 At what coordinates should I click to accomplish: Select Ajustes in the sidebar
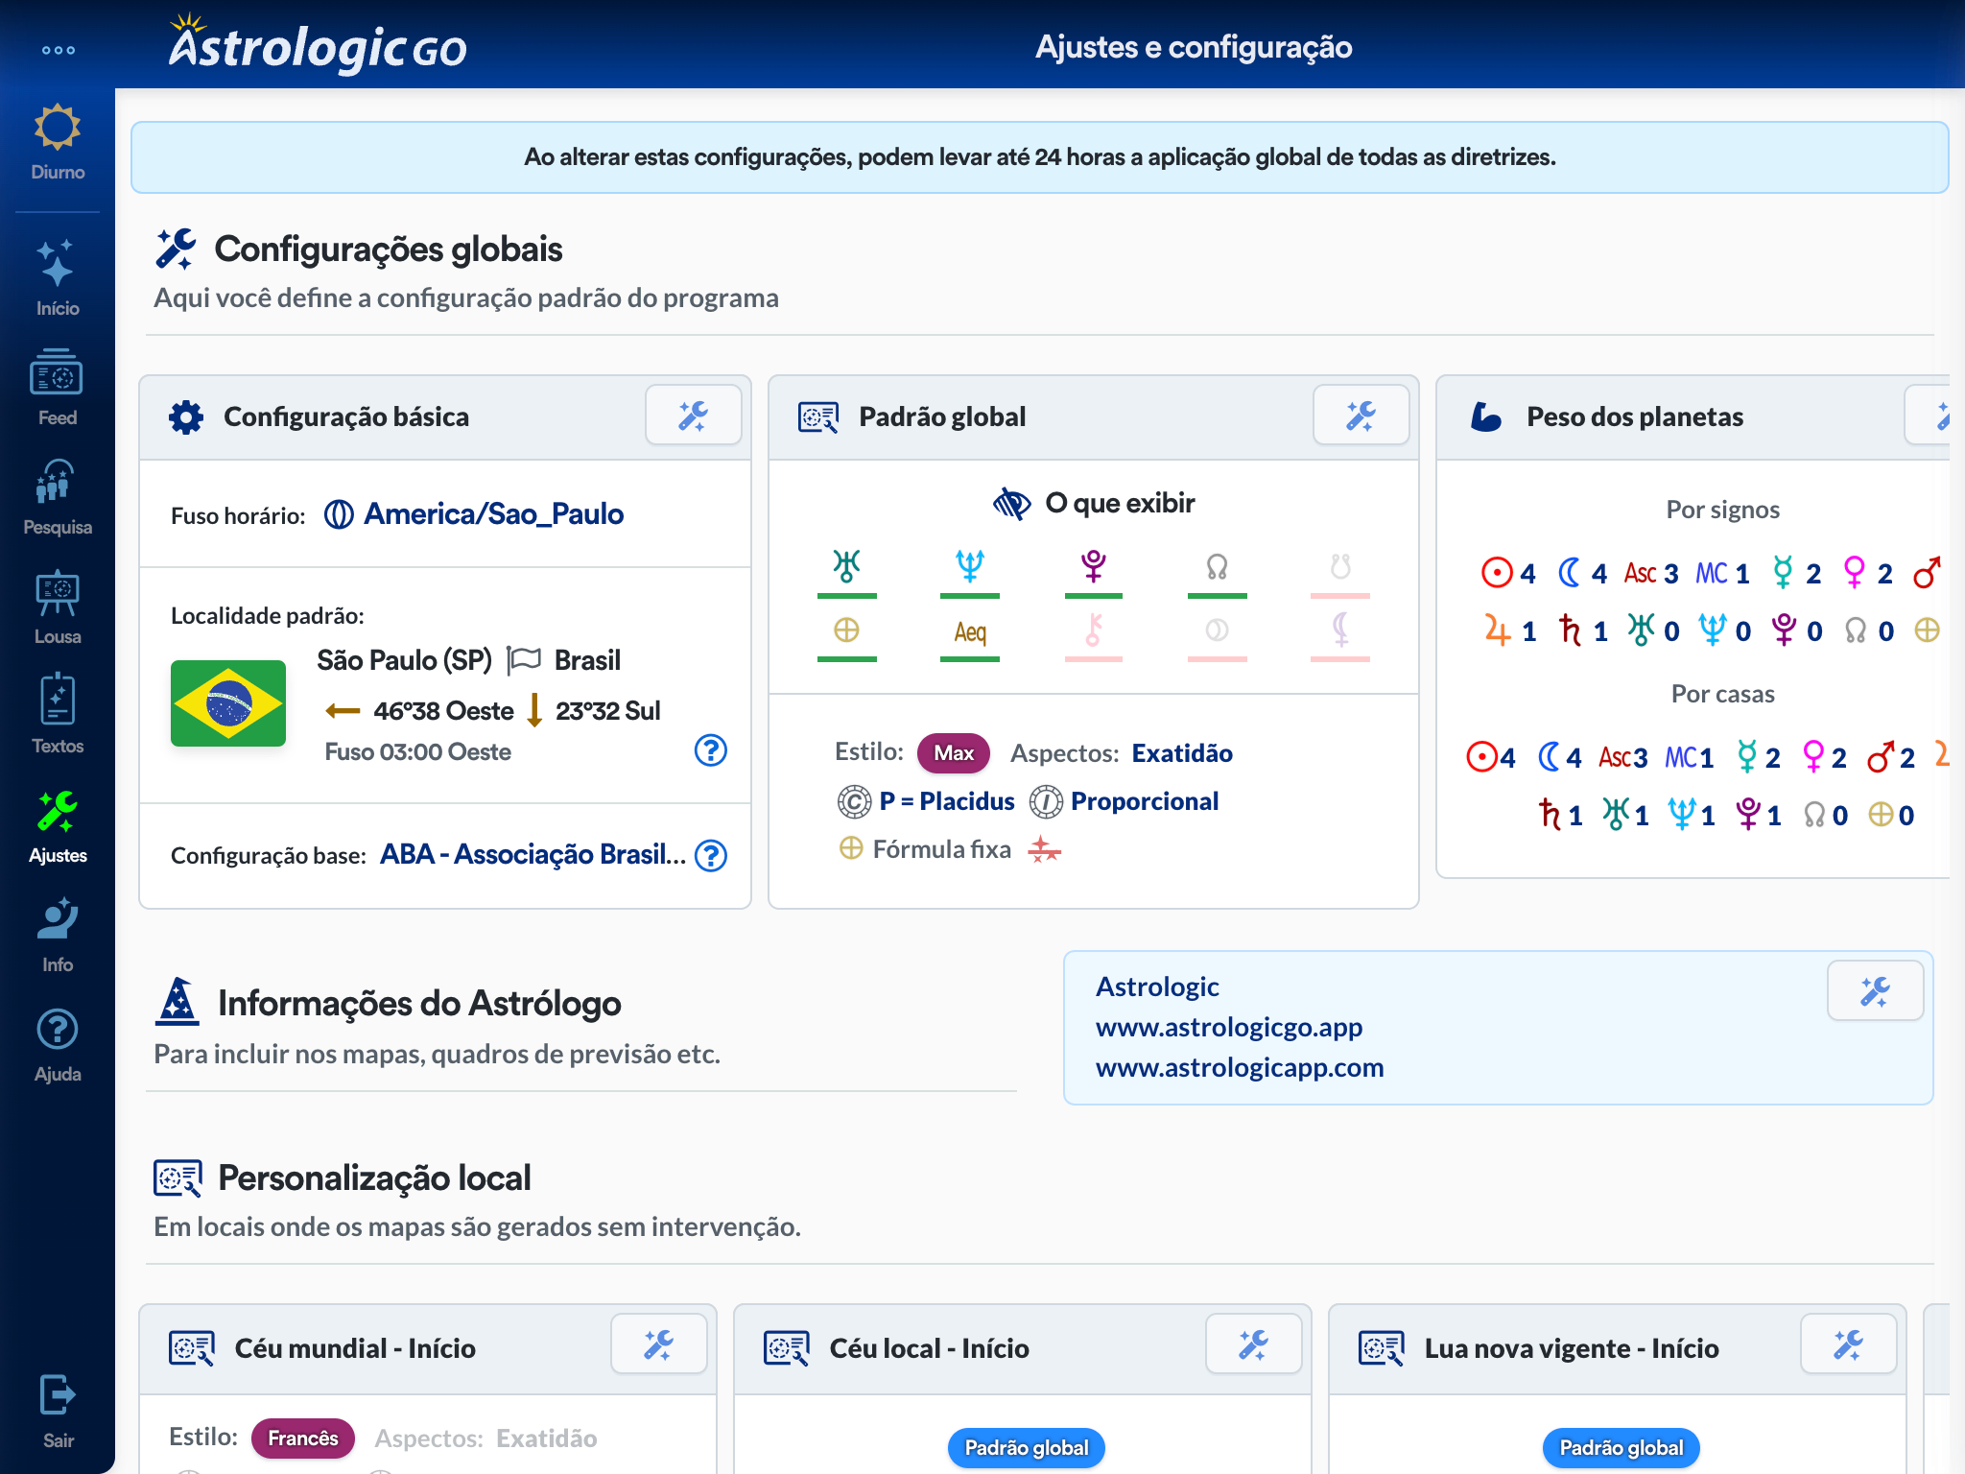[58, 825]
